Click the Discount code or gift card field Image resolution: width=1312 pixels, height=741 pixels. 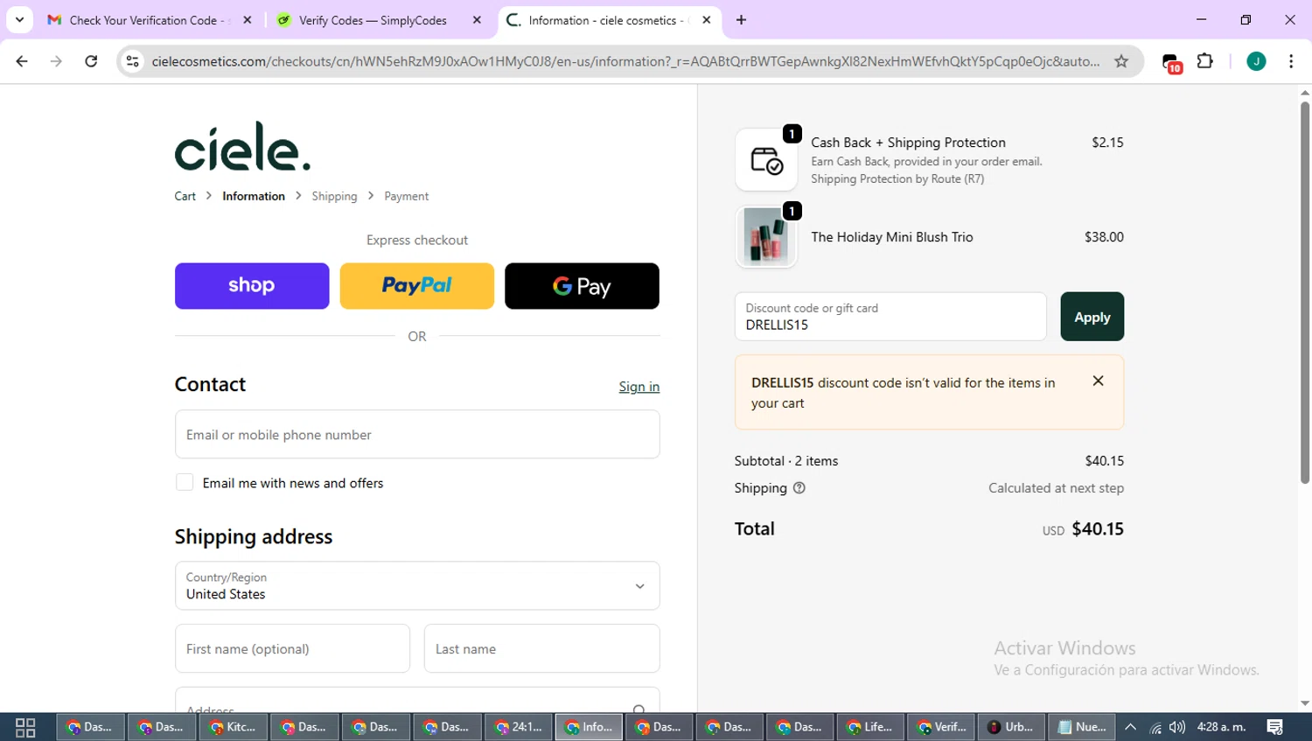[890, 317]
